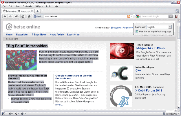
Task: Click the translation extension icon in toolbar
Action: pyautogui.click(x=176, y=16)
